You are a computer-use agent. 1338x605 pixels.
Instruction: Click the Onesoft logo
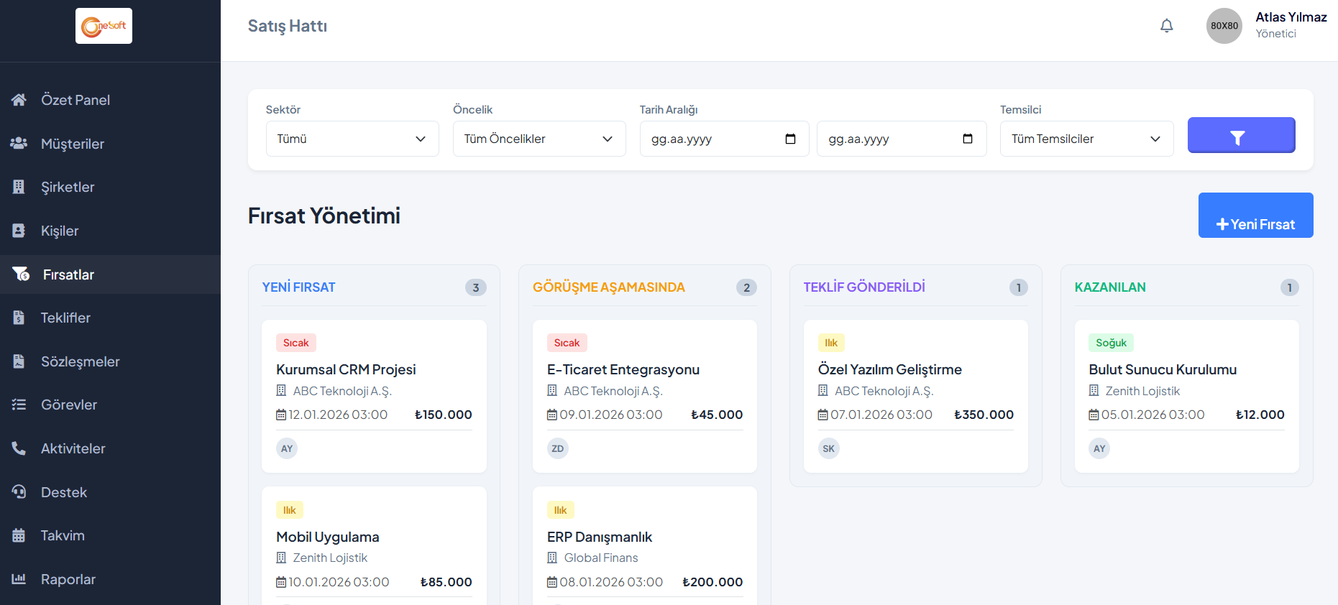tap(104, 26)
